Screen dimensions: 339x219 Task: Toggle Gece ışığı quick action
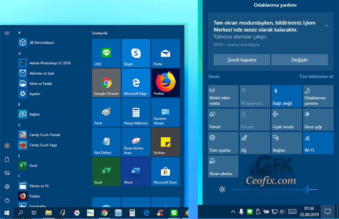pyautogui.click(x=318, y=120)
